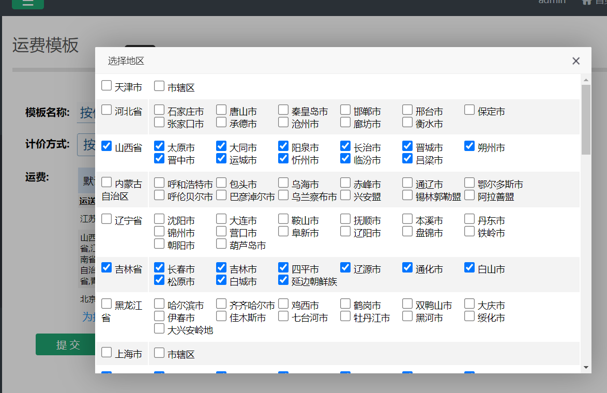
Task: Uncheck the 朔州市 checkbox
Action: pos(469,146)
